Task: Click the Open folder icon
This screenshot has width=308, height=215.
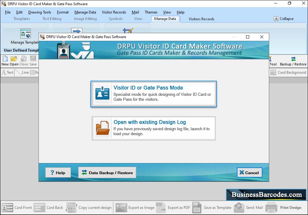Action: pyautogui.click(x=14, y=59)
